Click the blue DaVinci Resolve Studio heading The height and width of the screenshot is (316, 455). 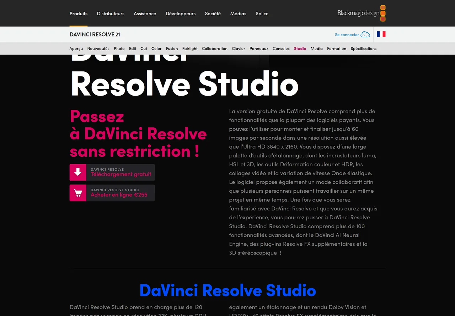click(227, 290)
